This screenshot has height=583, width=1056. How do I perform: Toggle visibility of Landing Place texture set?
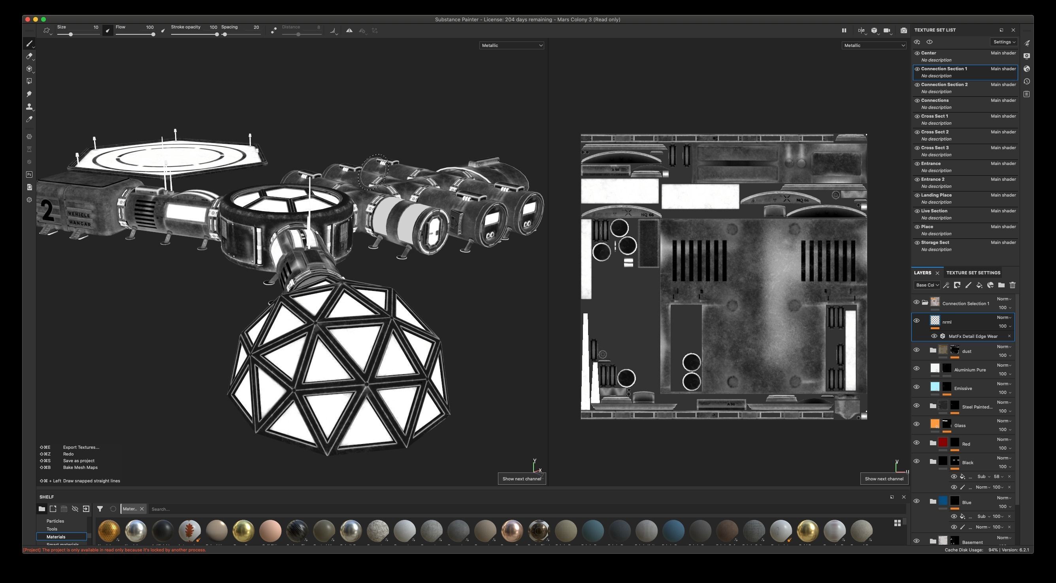(917, 195)
